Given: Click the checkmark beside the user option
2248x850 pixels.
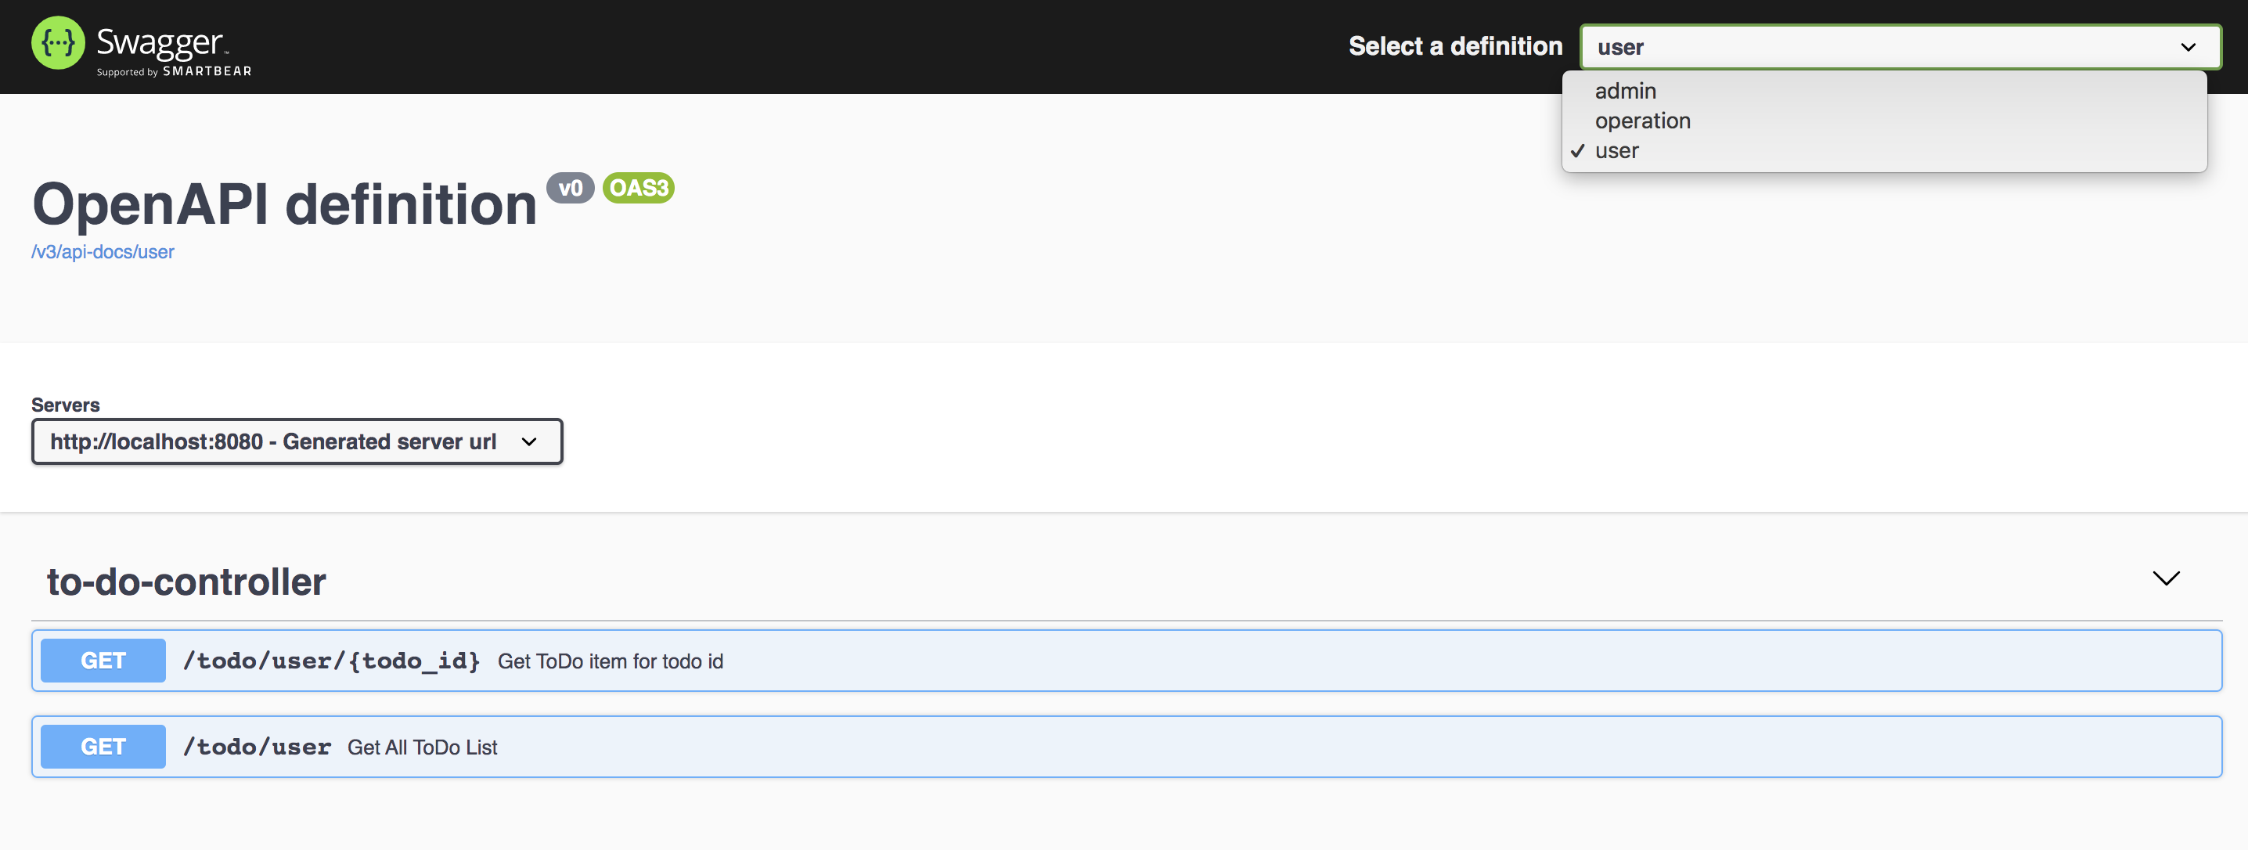Looking at the screenshot, I should coord(1577,151).
